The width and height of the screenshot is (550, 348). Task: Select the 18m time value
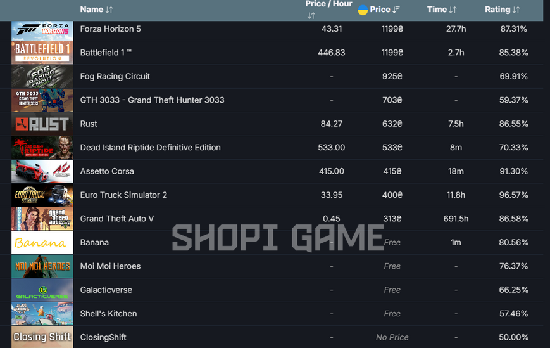click(456, 171)
